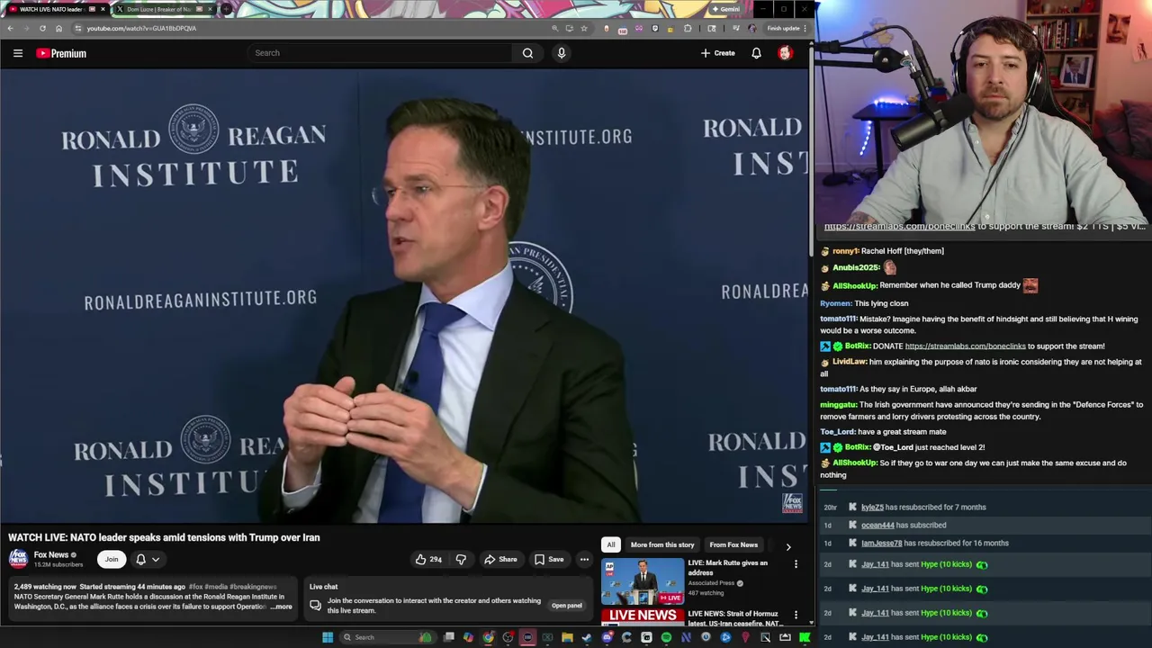
Task: Select the All filter chip
Action: (610, 544)
